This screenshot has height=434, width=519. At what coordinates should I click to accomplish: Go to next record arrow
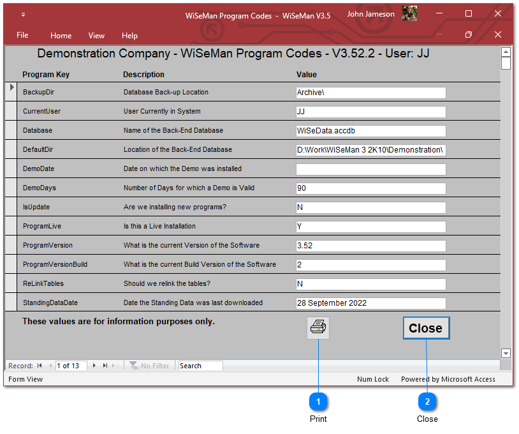pyautogui.click(x=94, y=366)
